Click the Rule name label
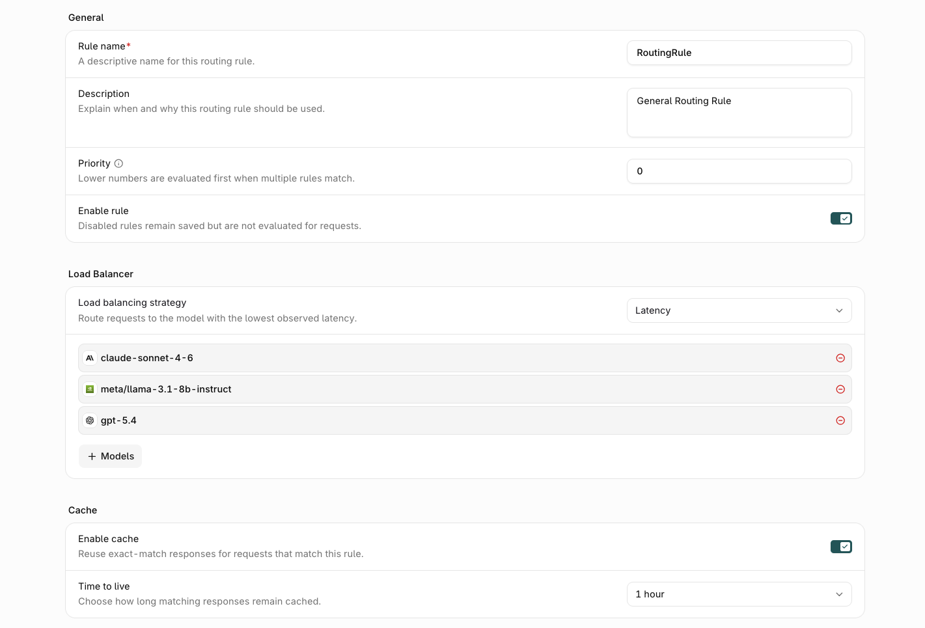The width and height of the screenshot is (925, 628). point(104,46)
